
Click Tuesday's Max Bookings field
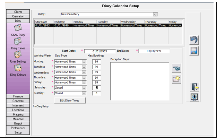pos(96,67)
